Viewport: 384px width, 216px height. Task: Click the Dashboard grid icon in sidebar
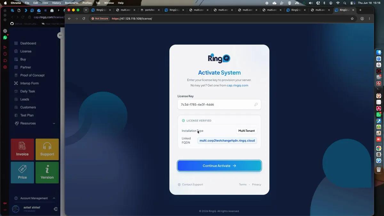(16, 43)
